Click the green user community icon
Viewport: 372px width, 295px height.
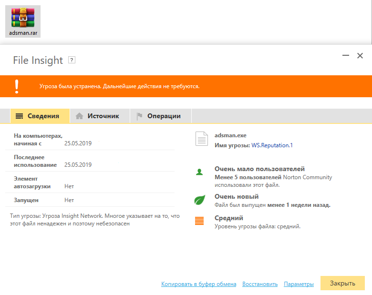point(199,172)
